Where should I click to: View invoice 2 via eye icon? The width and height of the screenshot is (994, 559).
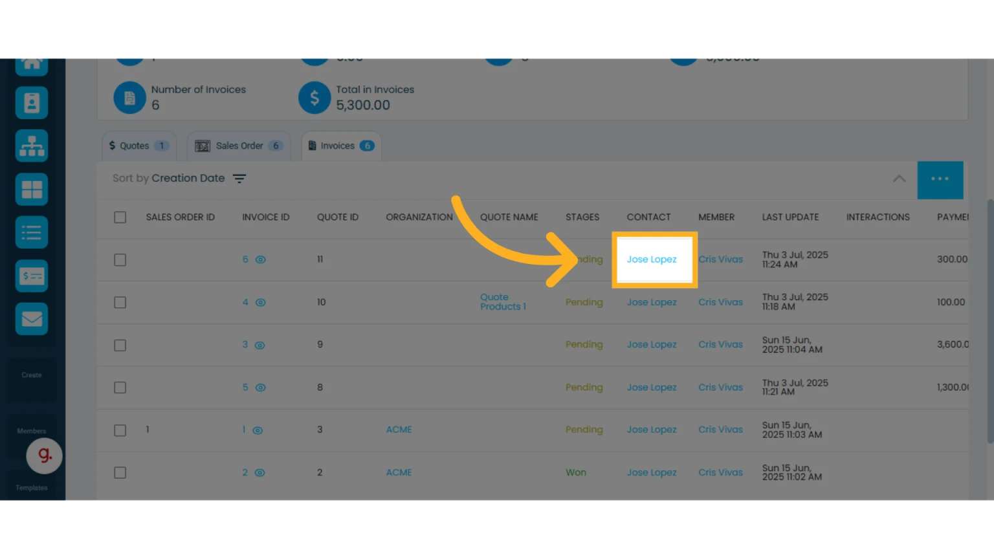coord(260,473)
